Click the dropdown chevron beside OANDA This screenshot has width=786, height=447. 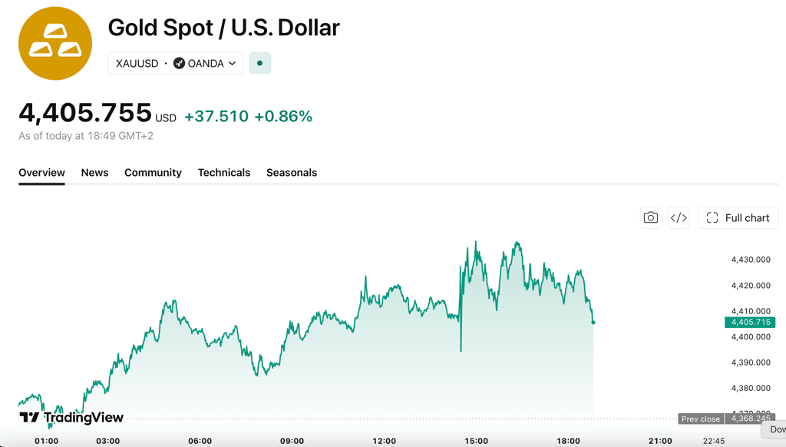[232, 63]
